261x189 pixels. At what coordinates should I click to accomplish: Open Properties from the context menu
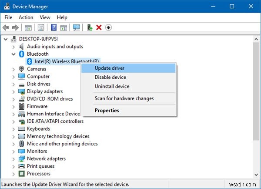click(x=128, y=110)
